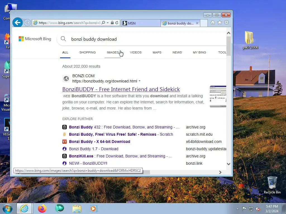Show hidden tray icons arrow
Screen dimensions: 286x214
pos(237,209)
